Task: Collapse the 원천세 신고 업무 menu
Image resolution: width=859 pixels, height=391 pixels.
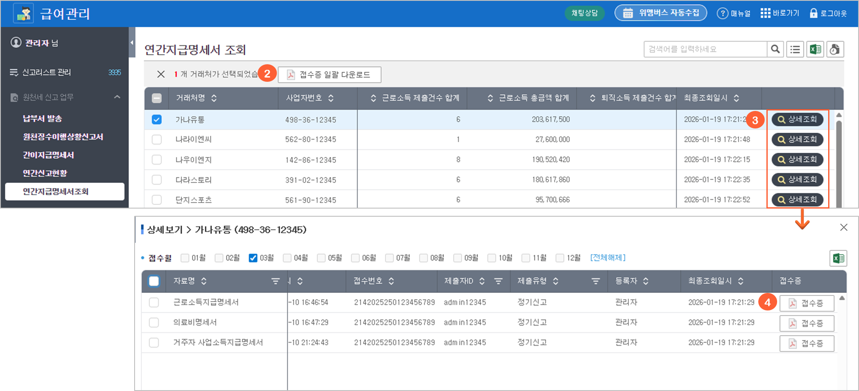Action: pyautogui.click(x=117, y=97)
